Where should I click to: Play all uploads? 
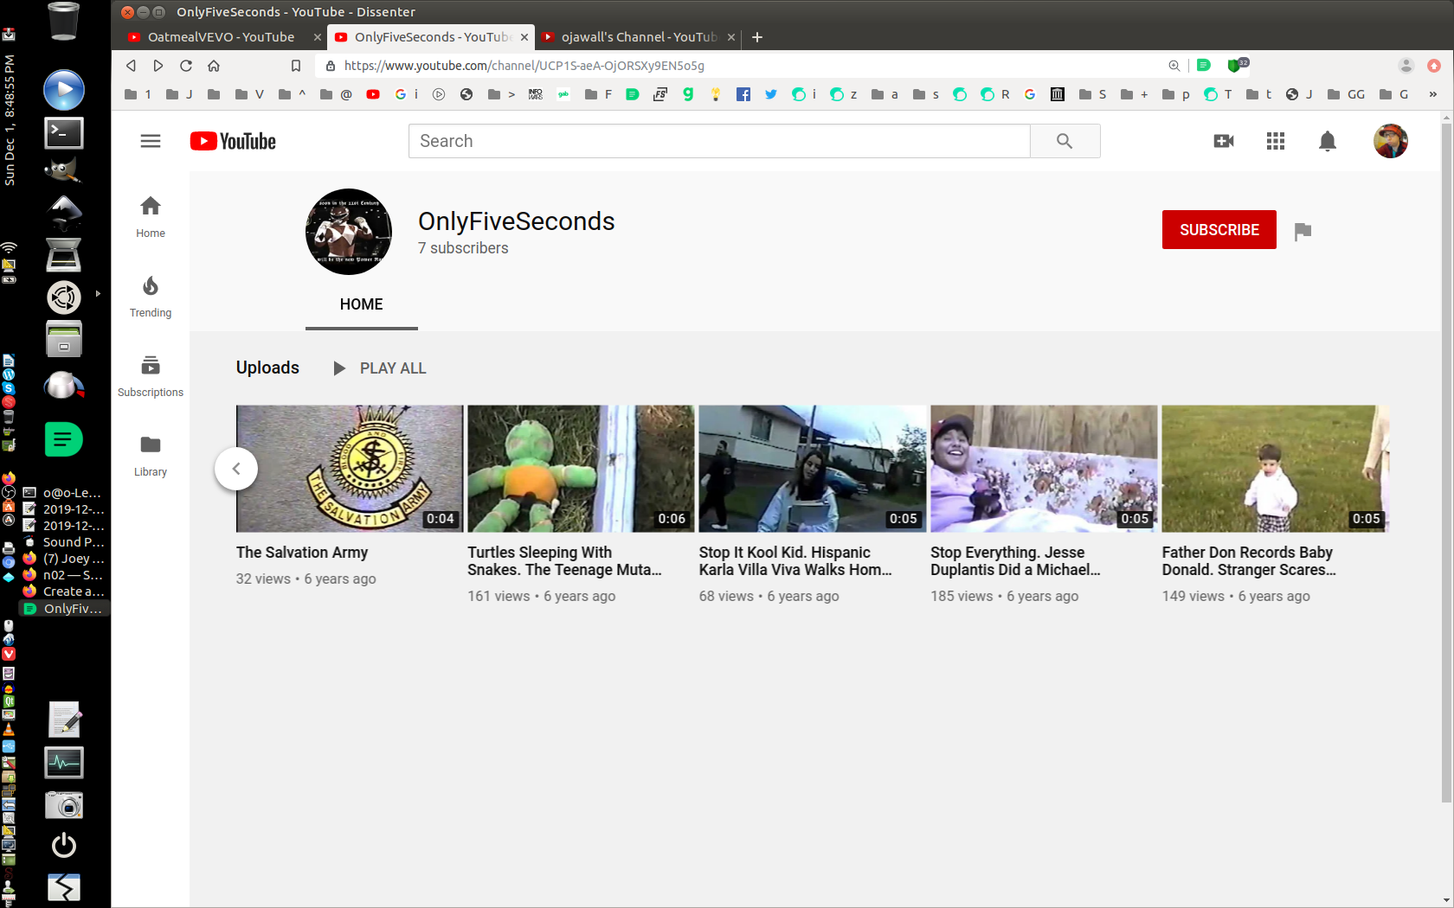pos(380,368)
